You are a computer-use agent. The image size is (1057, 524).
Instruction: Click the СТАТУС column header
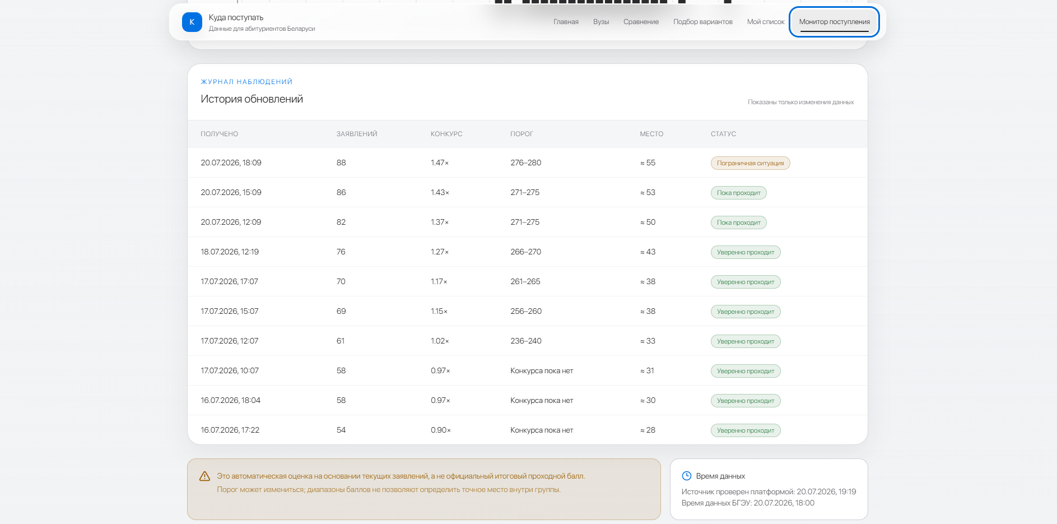coord(723,134)
